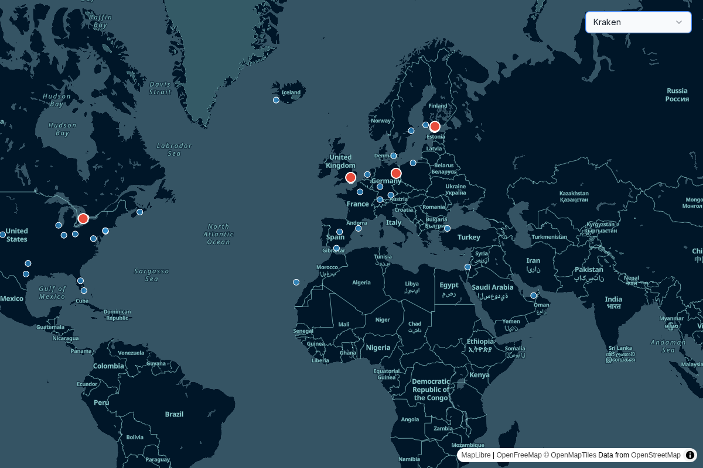This screenshot has height=468, width=703.
Task: Open the Kraken selection dropdown
Action: (638, 22)
